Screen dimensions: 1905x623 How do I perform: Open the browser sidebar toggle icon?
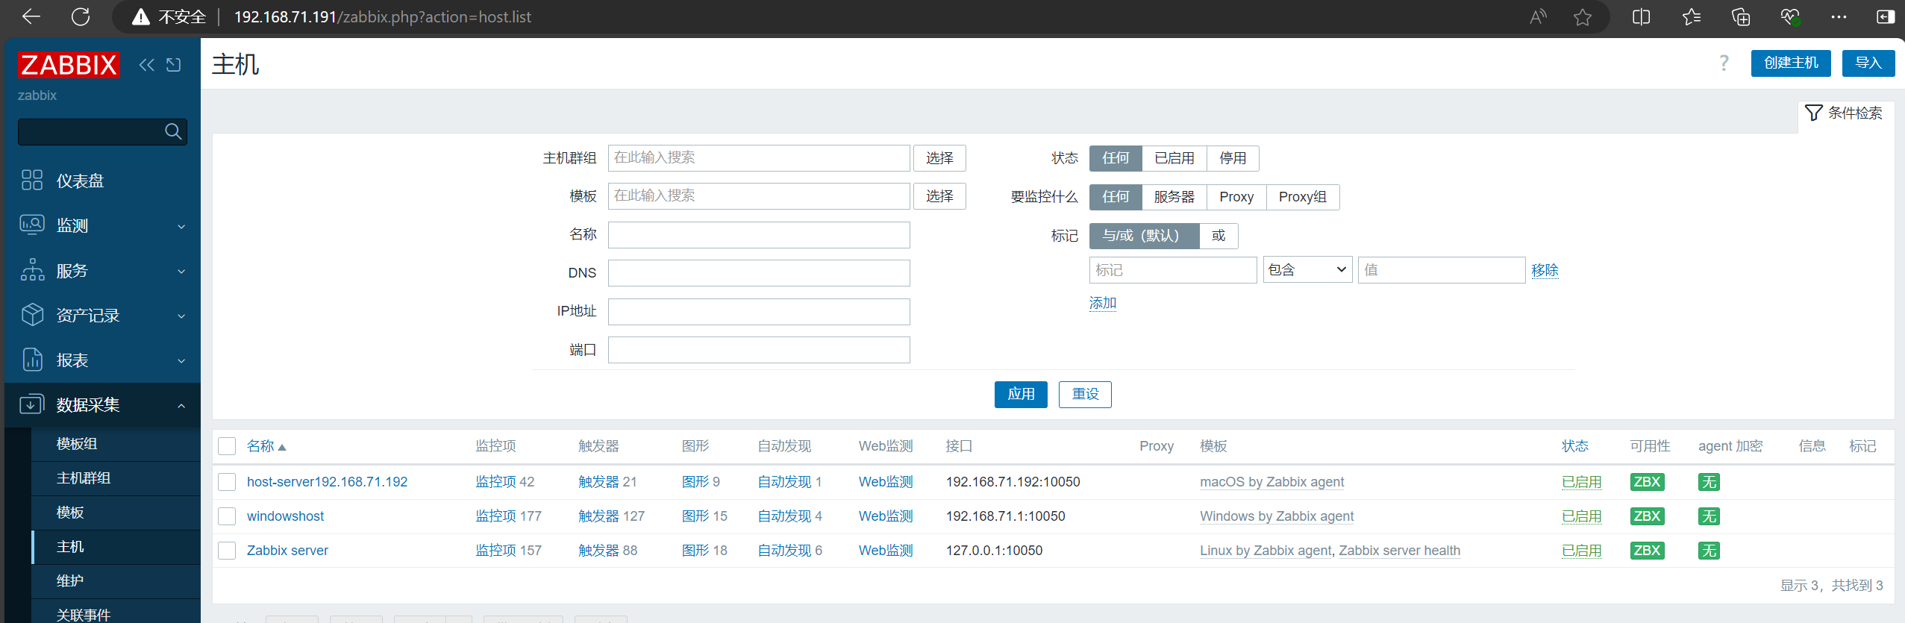(1886, 16)
